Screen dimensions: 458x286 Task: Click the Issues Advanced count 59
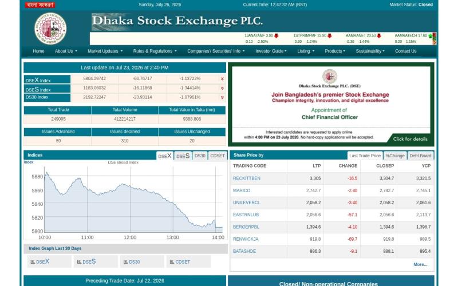(58, 141)
